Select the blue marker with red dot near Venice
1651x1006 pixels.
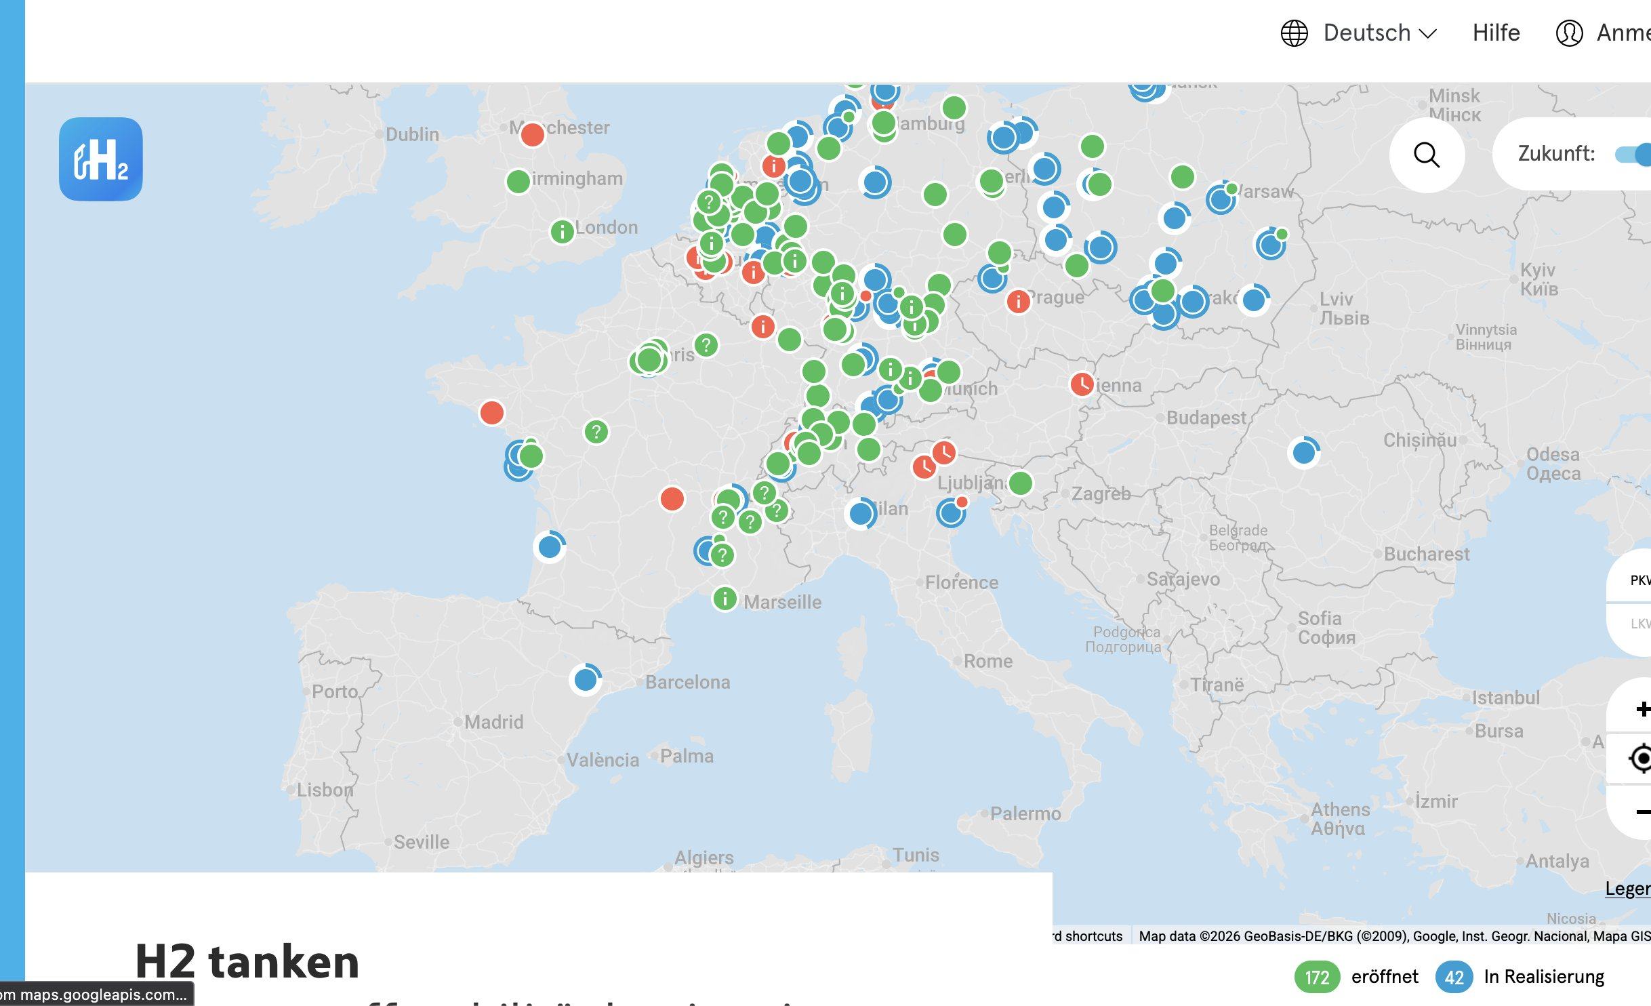pos(951,513)
